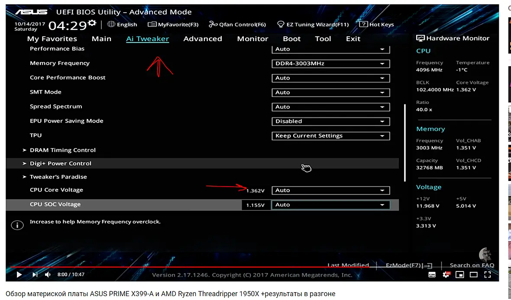Click the Version 2.17.1246 copyright line
The image size is (511, 300).
click(252, 275)
